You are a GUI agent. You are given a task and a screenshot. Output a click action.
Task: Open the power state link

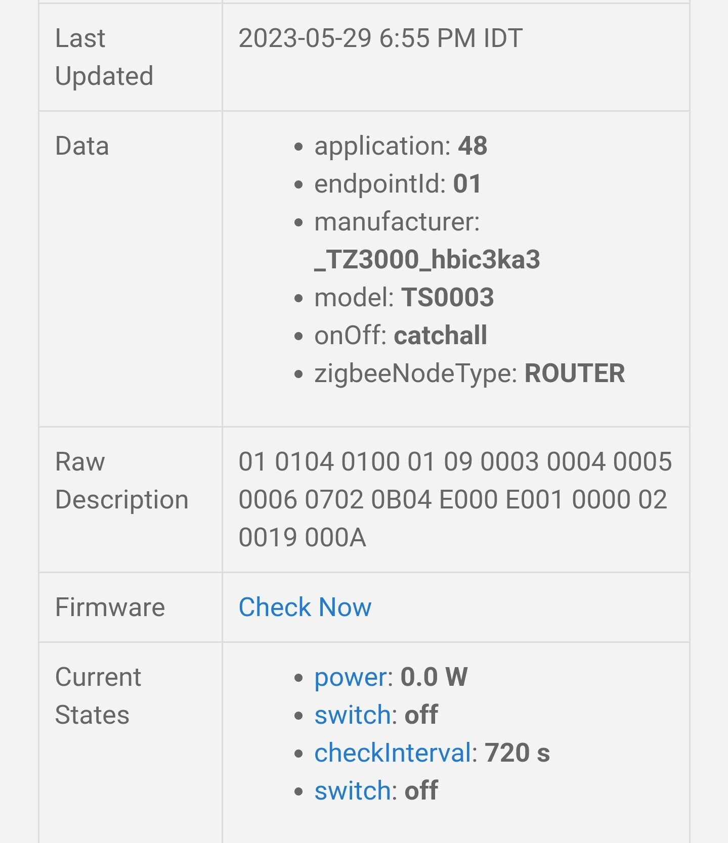[x=351, y=677]
